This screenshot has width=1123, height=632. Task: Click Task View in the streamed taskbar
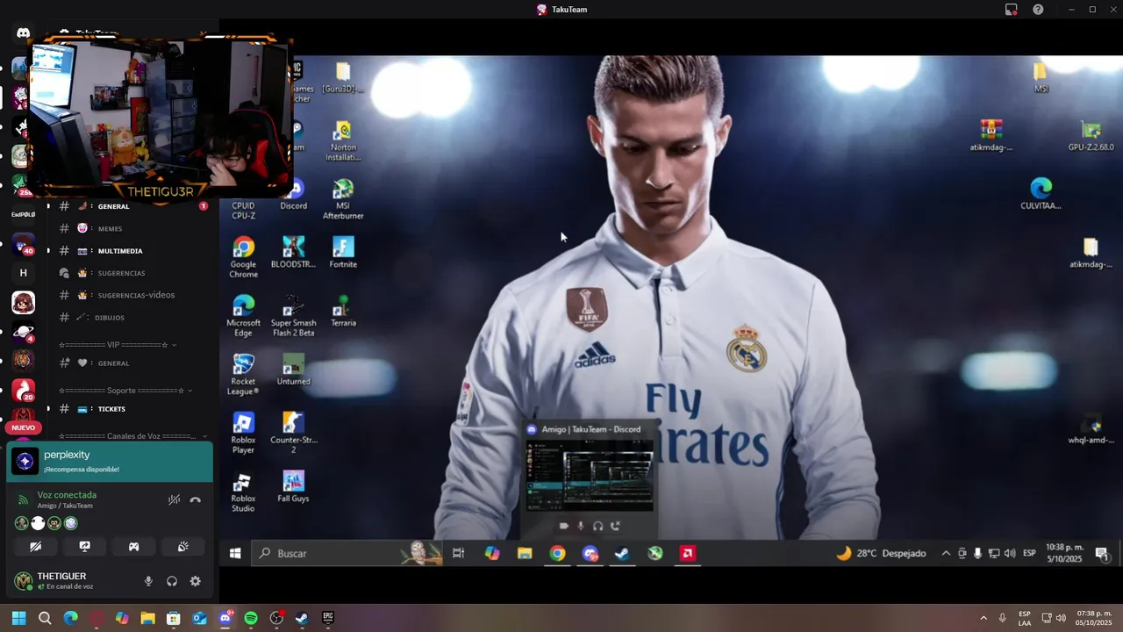pos(458,553)
